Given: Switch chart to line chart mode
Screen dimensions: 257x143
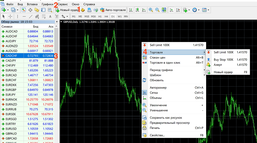Looking at the screenshot, I should [x=144, y=10].
